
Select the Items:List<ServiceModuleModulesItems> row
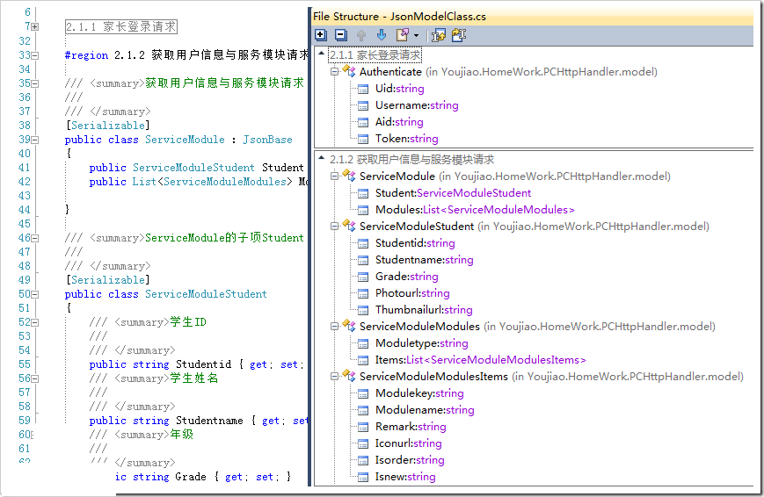480,360
